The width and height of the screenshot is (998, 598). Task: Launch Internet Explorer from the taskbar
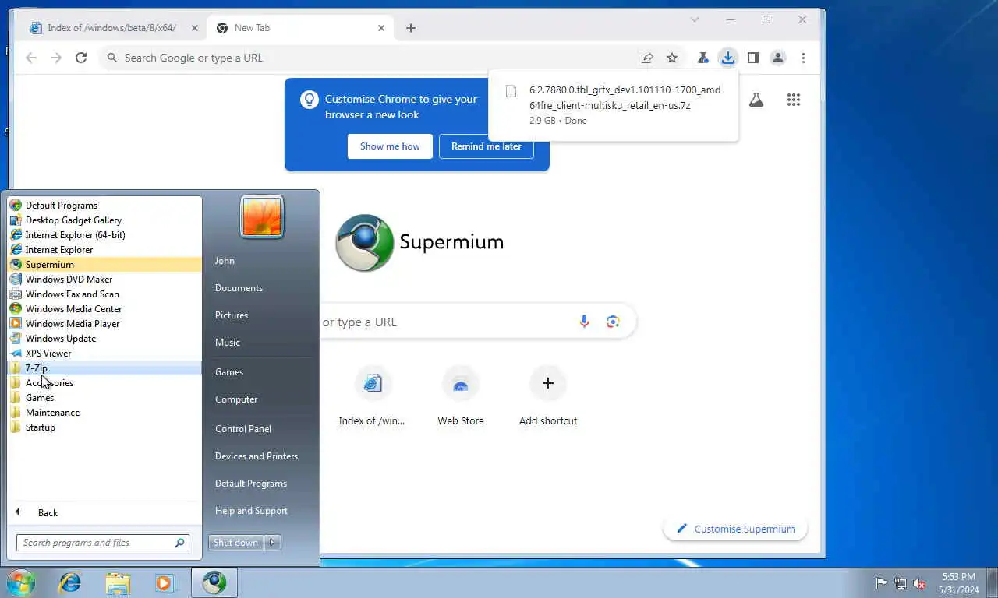[70, 582]
